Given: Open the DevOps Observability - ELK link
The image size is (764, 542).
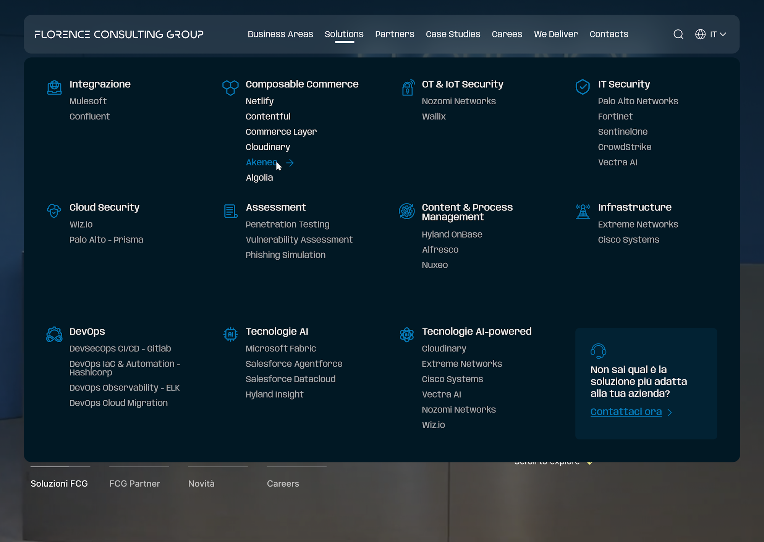Looking at the screenshot, I should 125,388.
